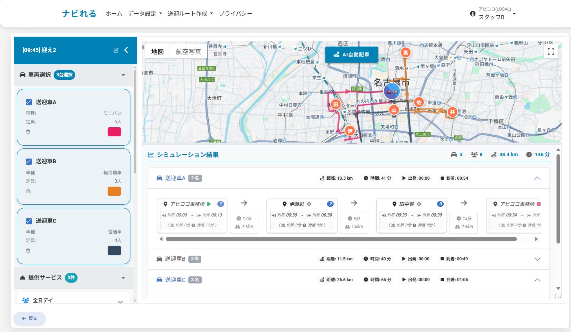571x332 pixels.
Task: Click the move icon next to 伊藤彩
Action: click(309, 204)
